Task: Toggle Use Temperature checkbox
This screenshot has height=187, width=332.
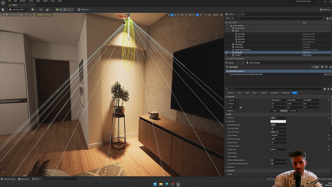Action: tap(272, 146)
